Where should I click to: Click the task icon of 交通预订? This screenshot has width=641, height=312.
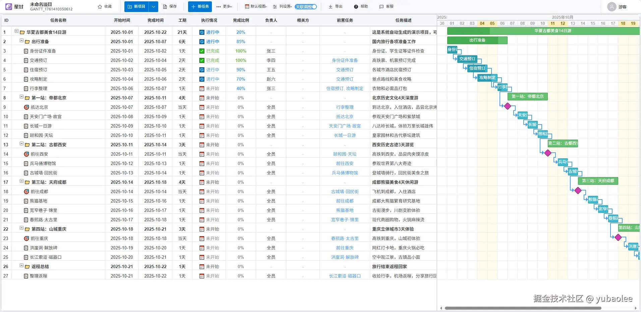pos(26,61)
